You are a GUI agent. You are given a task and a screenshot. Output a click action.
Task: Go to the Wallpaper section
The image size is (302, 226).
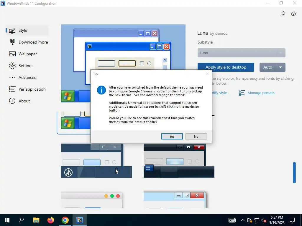pos(27,54)
